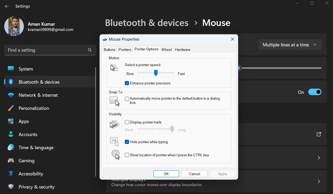
Task: Open Privacy & security settings
Action: coord(50,187)
